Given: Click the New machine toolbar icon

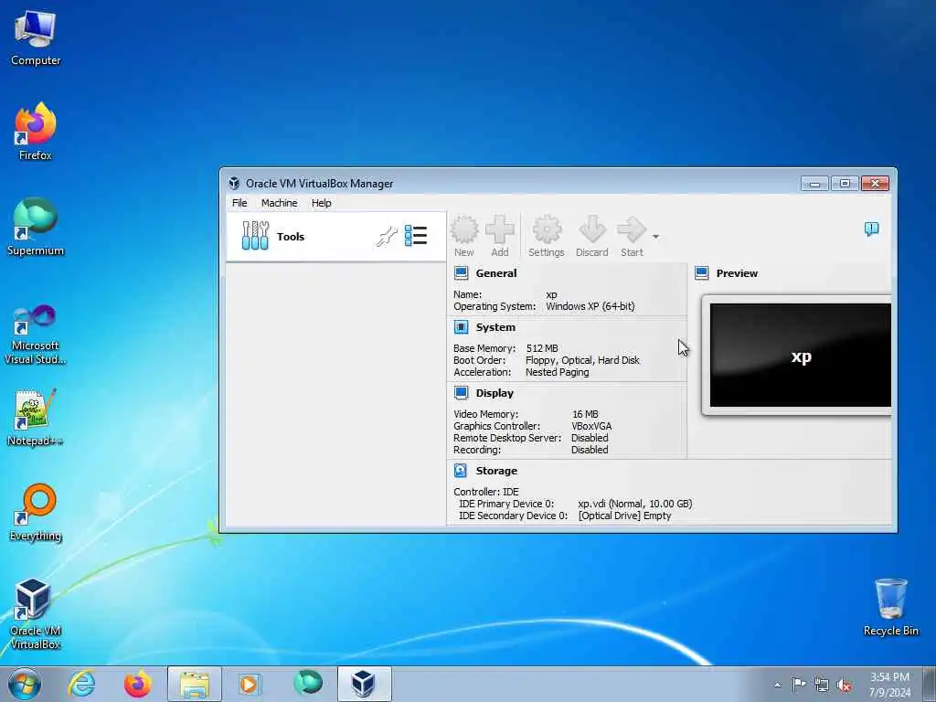Looking at the screenshot, I should pyautogui.click(x=463, y=237).
